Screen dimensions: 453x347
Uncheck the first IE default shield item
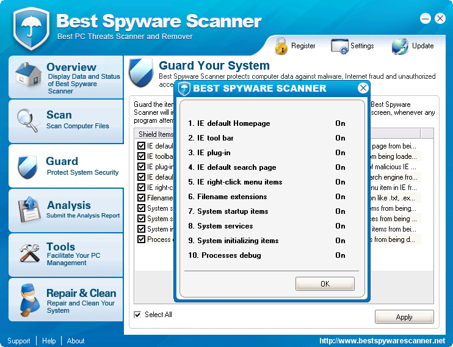pos(141,145)
